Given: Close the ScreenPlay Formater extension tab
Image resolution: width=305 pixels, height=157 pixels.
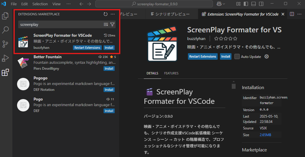Looking at the screenshot, I should tap(283, 14).
